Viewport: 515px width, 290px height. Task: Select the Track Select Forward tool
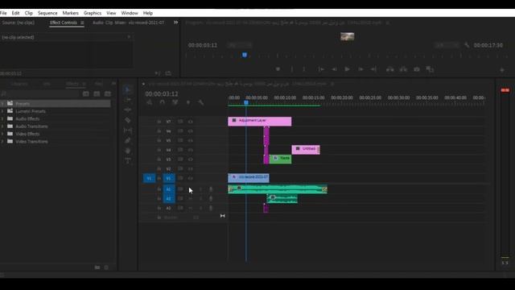point(128,100)
